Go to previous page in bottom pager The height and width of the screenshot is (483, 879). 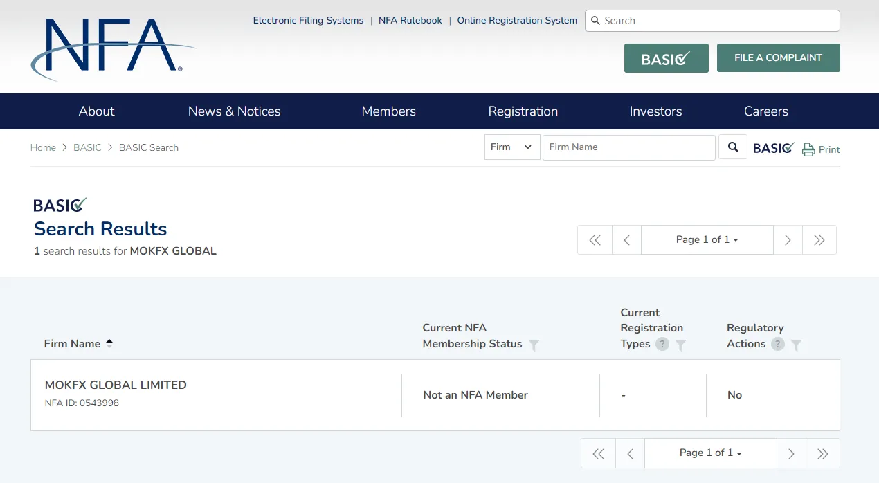tap(630, 453)
